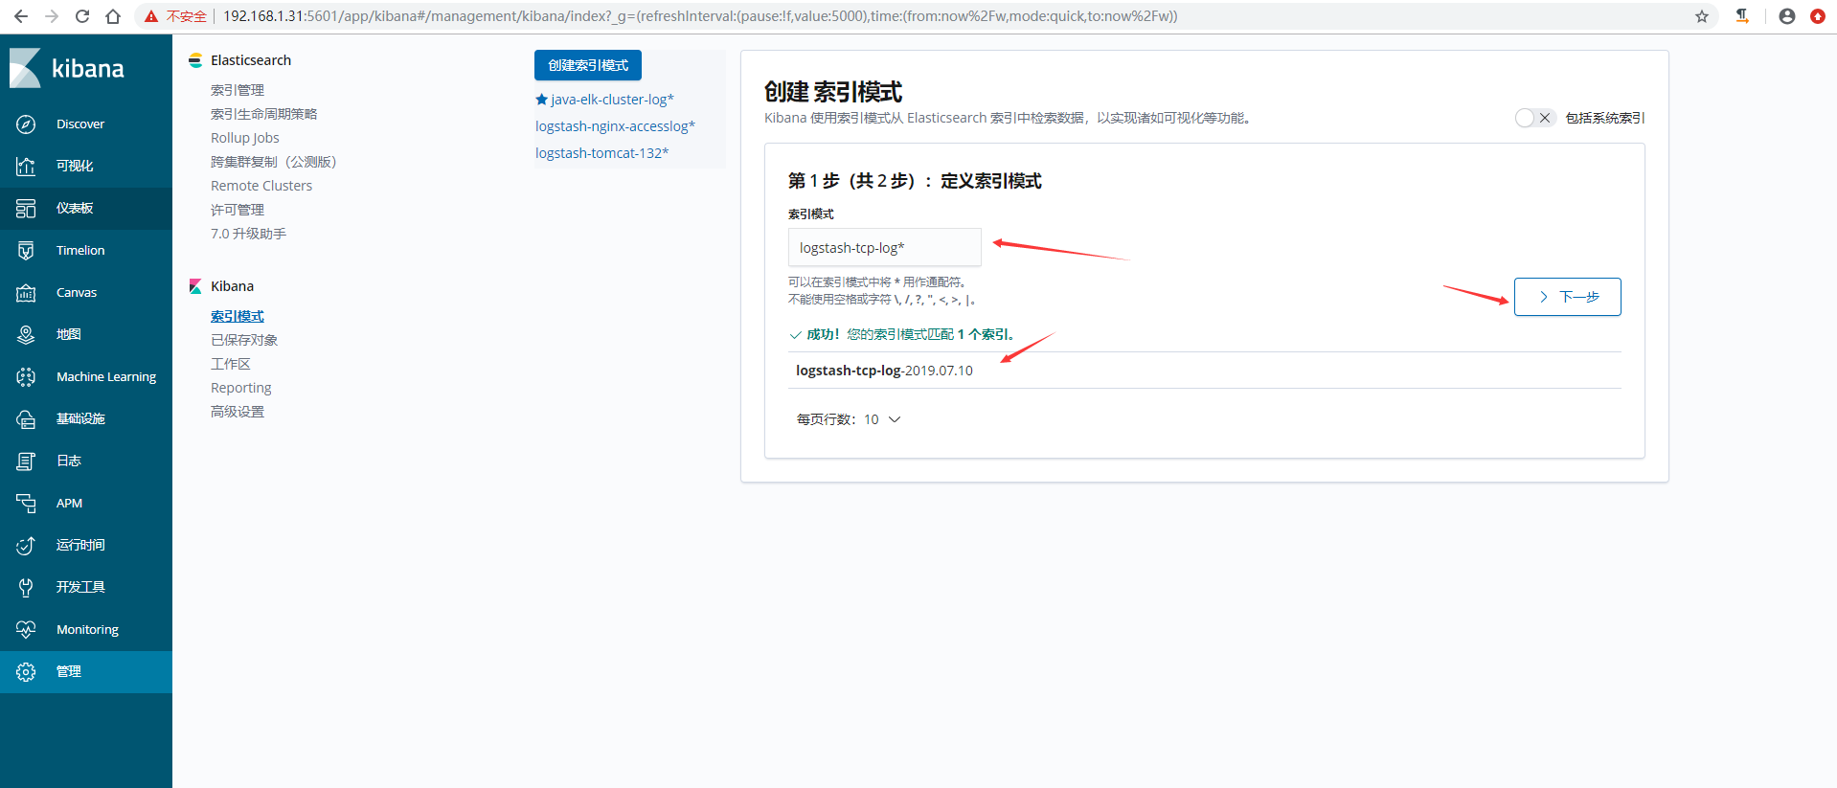
Task: Open Machine Learning icon
Action: coord(26,377)
